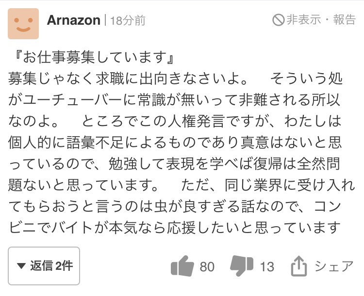Screen dimensions: 364x296
Task: Click the thumbs-down dislike icon
Action: [241, 266]
